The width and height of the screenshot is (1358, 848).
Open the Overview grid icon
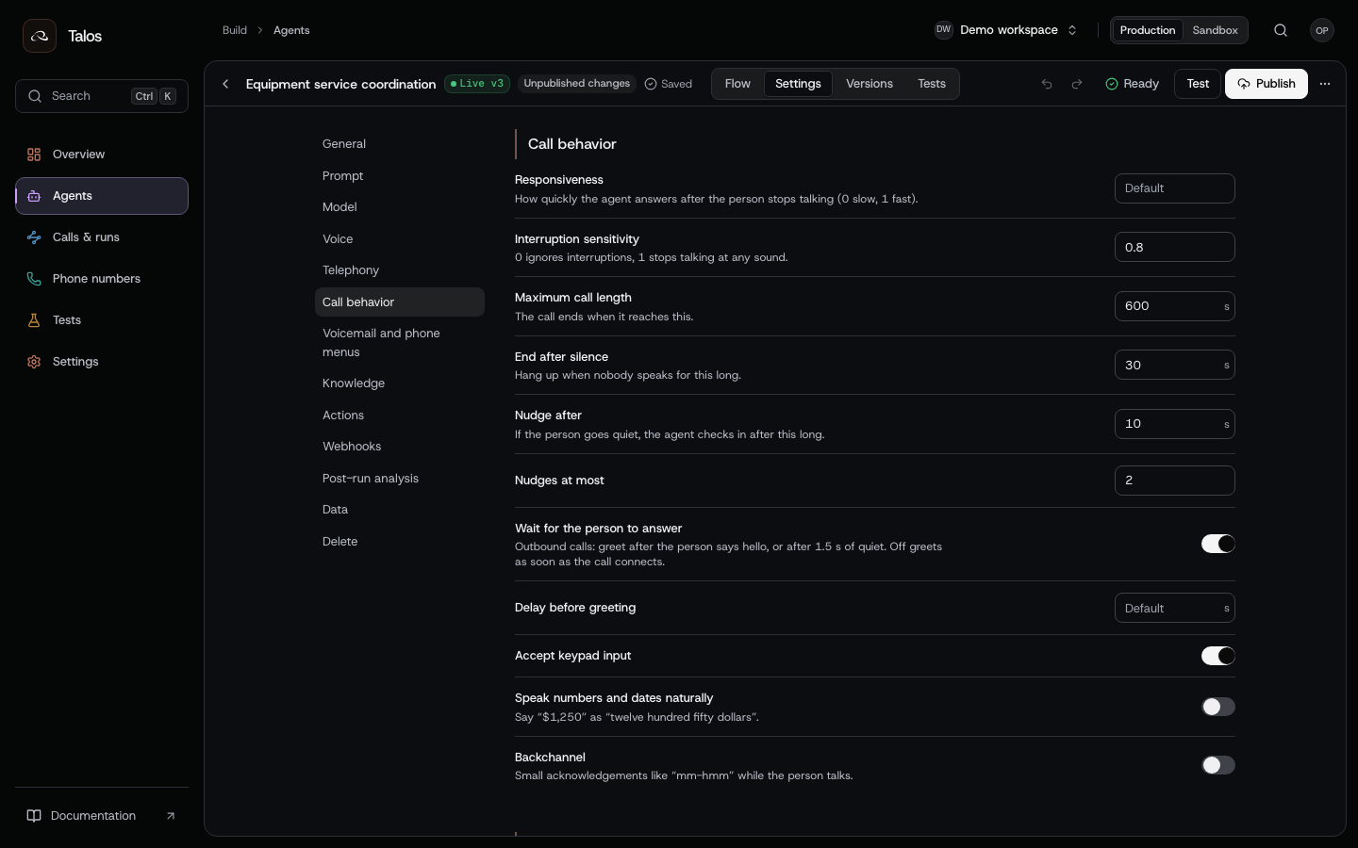coord(34,155)
